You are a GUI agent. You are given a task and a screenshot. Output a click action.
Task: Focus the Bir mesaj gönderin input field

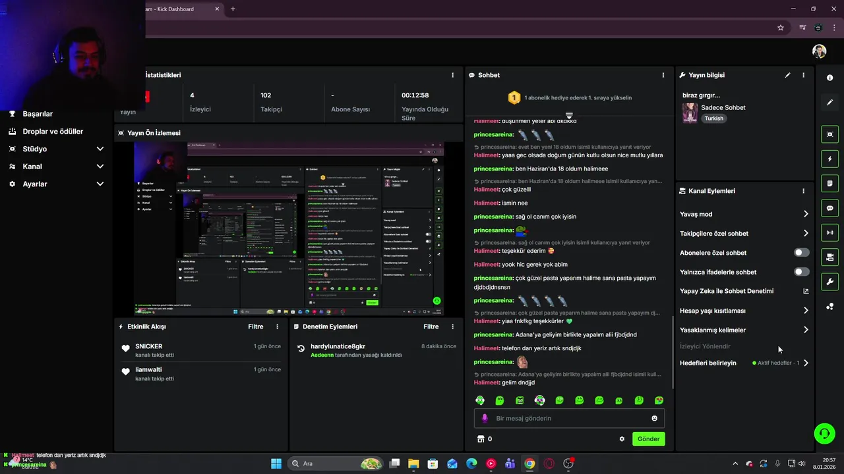(x=569, y=418)
